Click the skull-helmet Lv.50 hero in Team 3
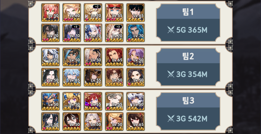 (x=136, y=101)
